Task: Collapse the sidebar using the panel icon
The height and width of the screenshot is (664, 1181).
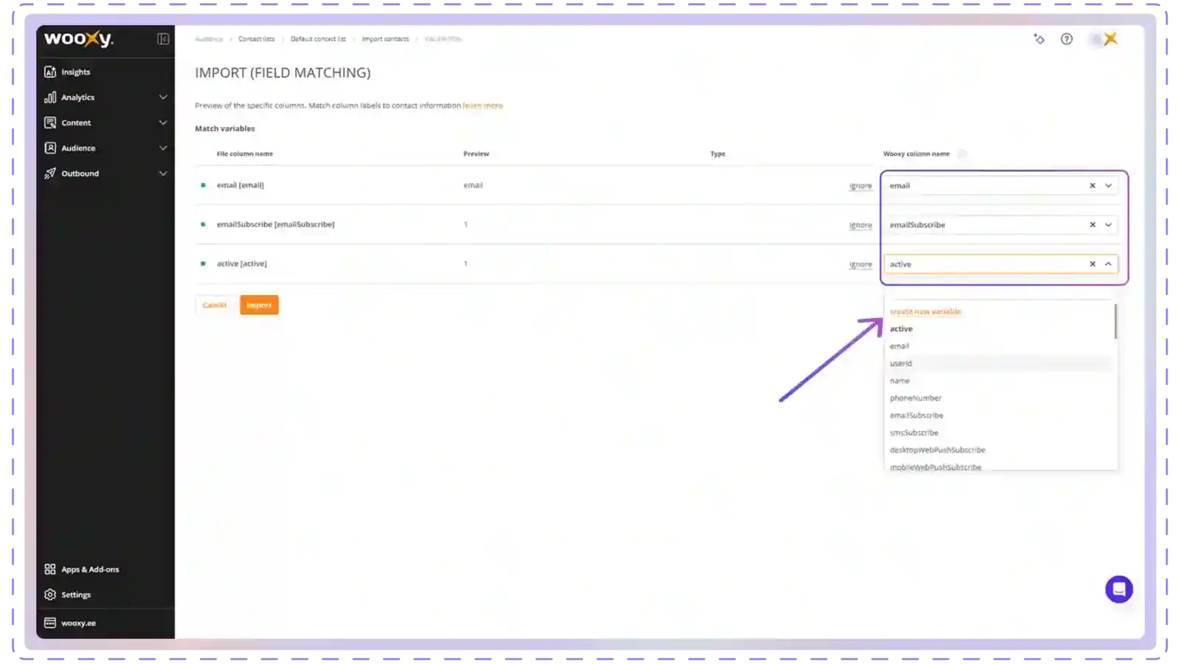Action: pyautogui.click(x=163, y=39)
